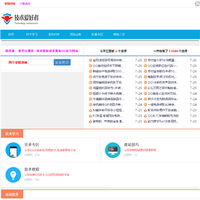Click the orange icon beside 一键免费领取42种 row
Screen dimensions: 200x200
(146, 104)
